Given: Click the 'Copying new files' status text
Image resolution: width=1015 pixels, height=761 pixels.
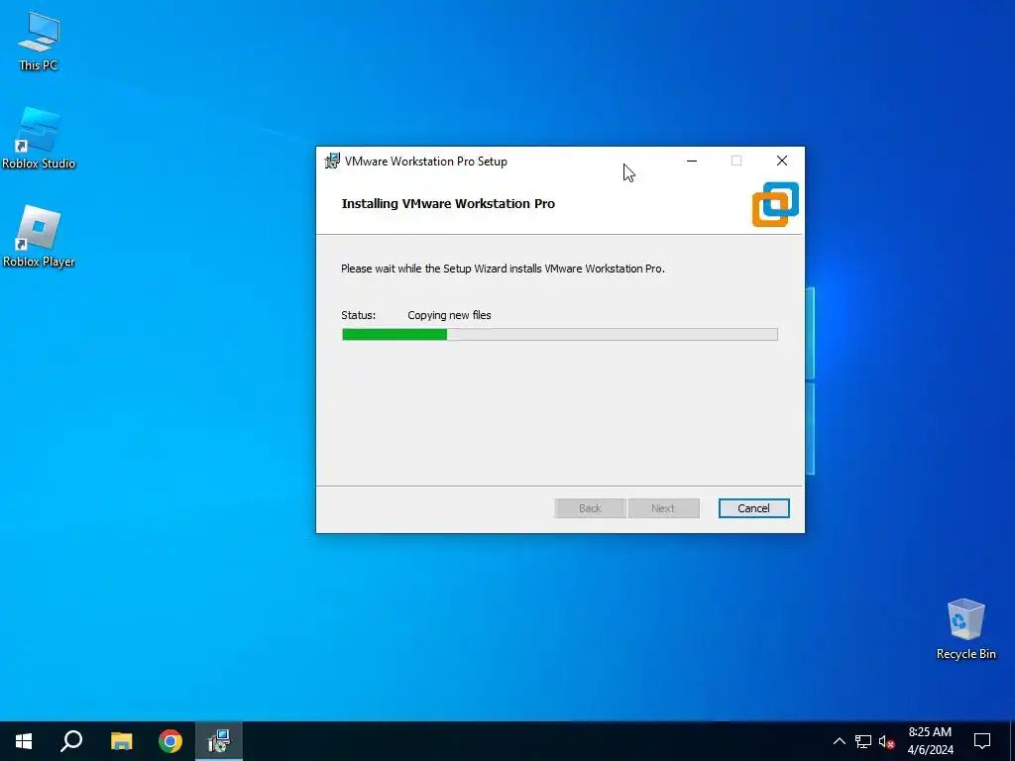Looking at the screenshot, I should tap(449, 315).
